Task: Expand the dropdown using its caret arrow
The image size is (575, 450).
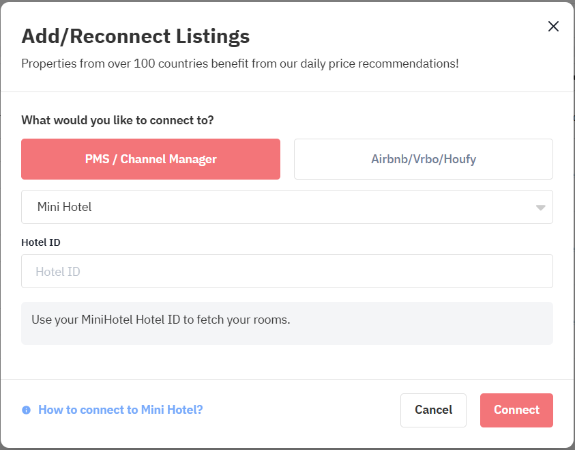Action: tap(540, 208)
